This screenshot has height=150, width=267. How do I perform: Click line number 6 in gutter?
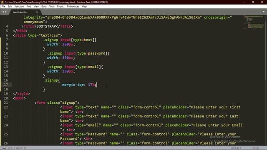click(7, 35)
